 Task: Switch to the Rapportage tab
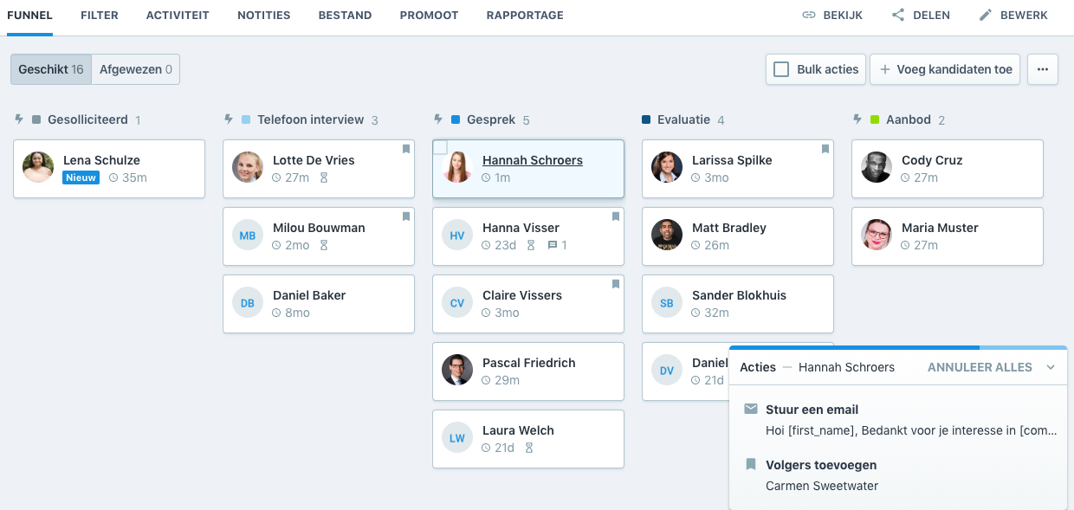pyautogui.click(x=525, y=16)
